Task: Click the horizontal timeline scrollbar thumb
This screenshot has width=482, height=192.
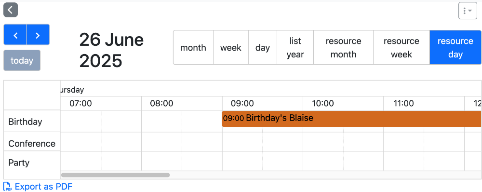Action: coord(115,175)
